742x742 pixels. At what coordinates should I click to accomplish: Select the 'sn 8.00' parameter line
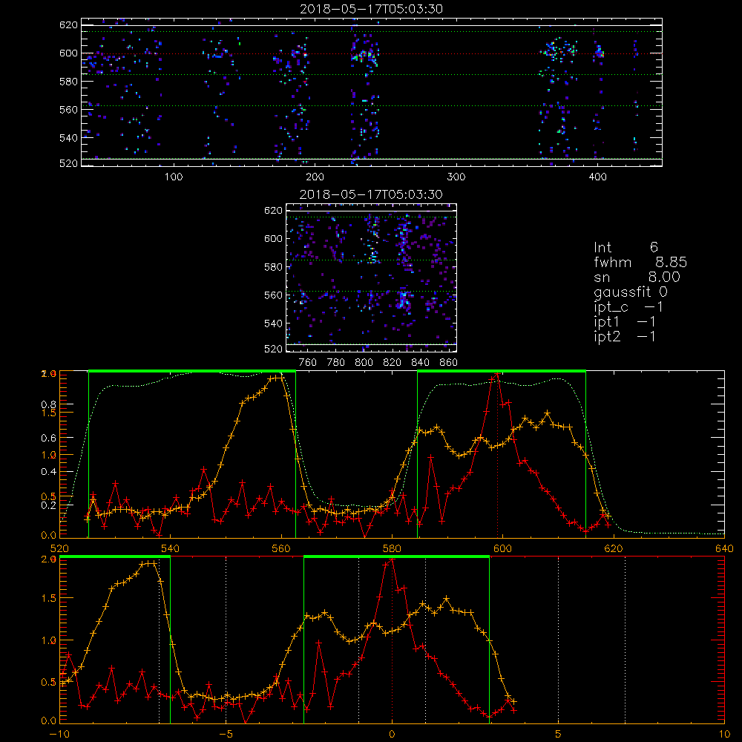click(637, 277)
